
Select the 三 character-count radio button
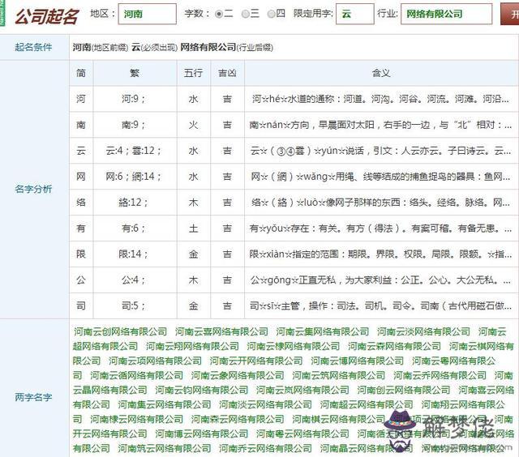pyautogui.click(x=245, y=14)
